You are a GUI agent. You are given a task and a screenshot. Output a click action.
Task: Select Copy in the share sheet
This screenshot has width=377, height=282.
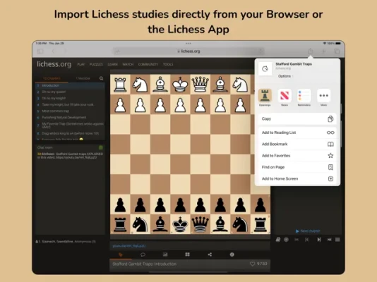(x=297, y=119)
